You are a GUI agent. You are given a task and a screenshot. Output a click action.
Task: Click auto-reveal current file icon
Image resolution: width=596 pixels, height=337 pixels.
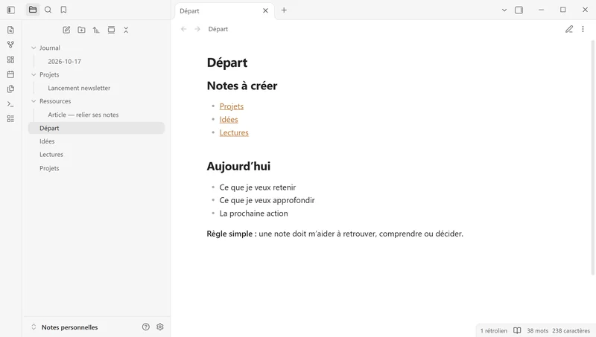[111, 30]
